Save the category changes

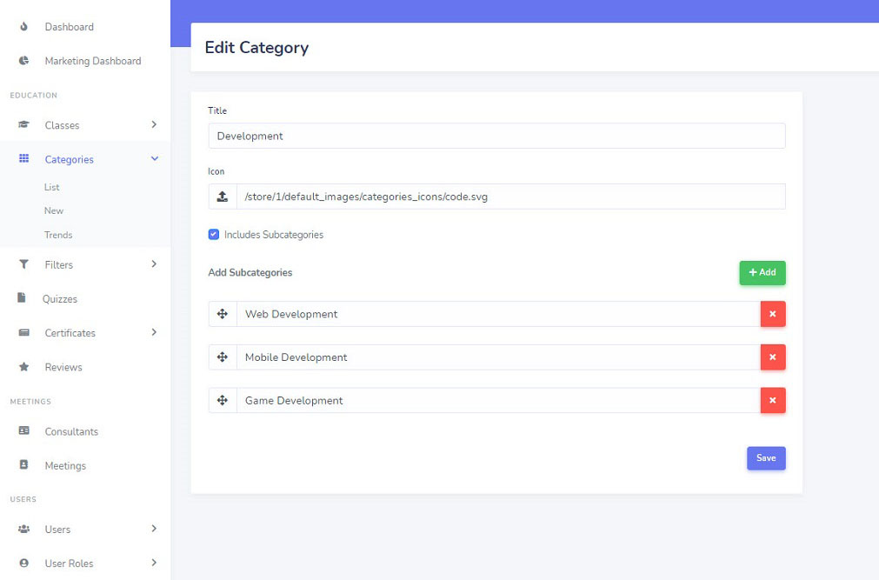click(765, 458)
